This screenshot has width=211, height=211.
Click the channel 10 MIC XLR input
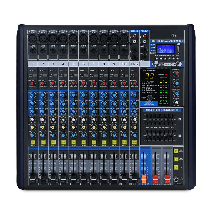[x=124, y=38]
